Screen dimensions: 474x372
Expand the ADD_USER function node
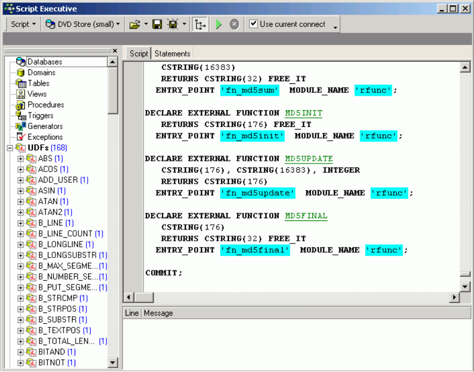coord(21,180)
